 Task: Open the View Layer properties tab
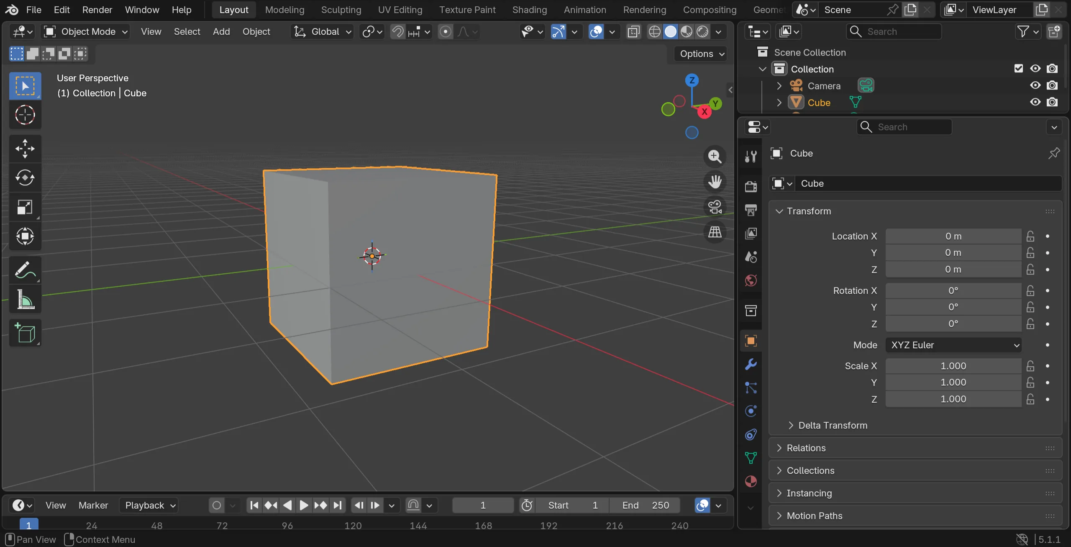[x=751, y=233]
